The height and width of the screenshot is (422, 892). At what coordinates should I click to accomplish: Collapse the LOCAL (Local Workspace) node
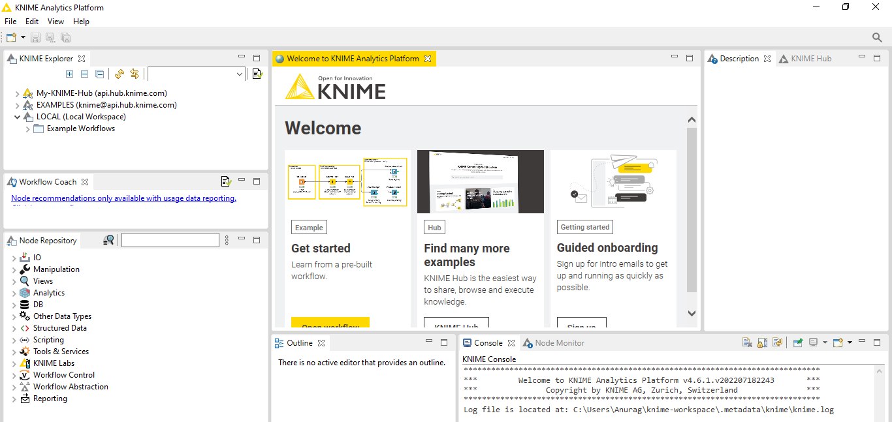point(17,117)
